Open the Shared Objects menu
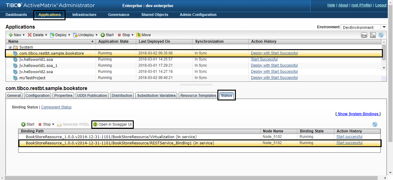Image resolution: width=393 pixels, height=180 pixels. coord(155,15)
